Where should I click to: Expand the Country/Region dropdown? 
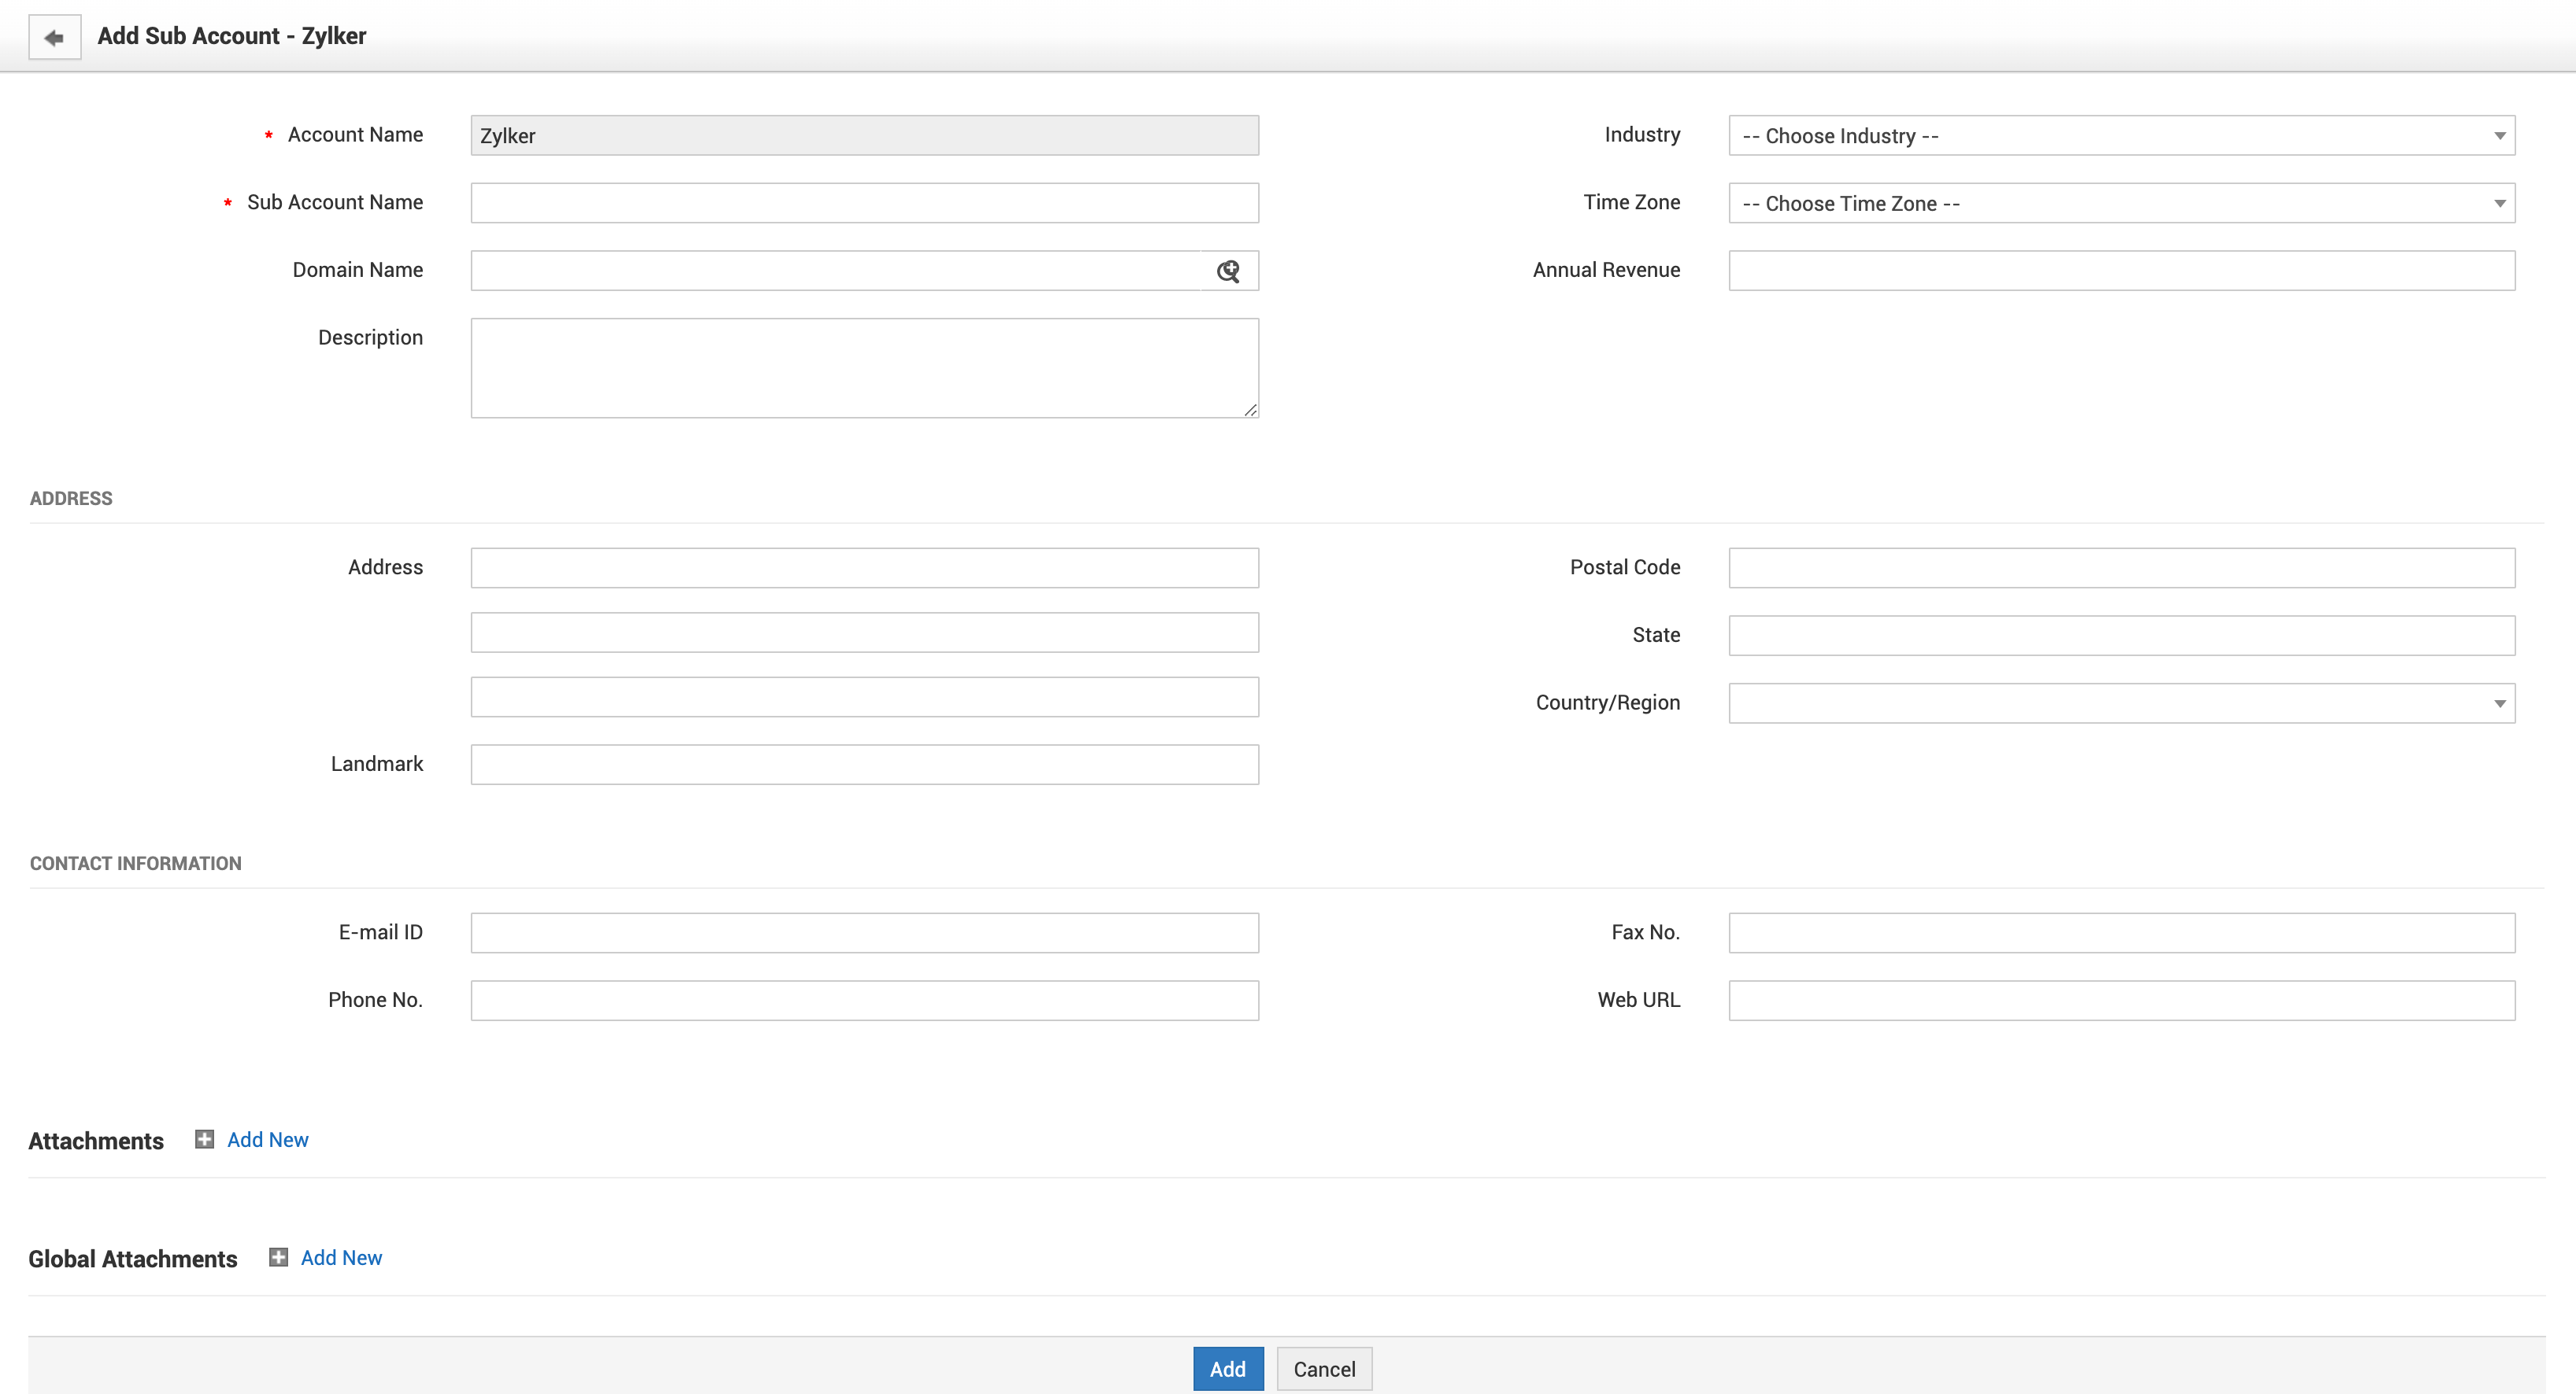(2121, 703)
